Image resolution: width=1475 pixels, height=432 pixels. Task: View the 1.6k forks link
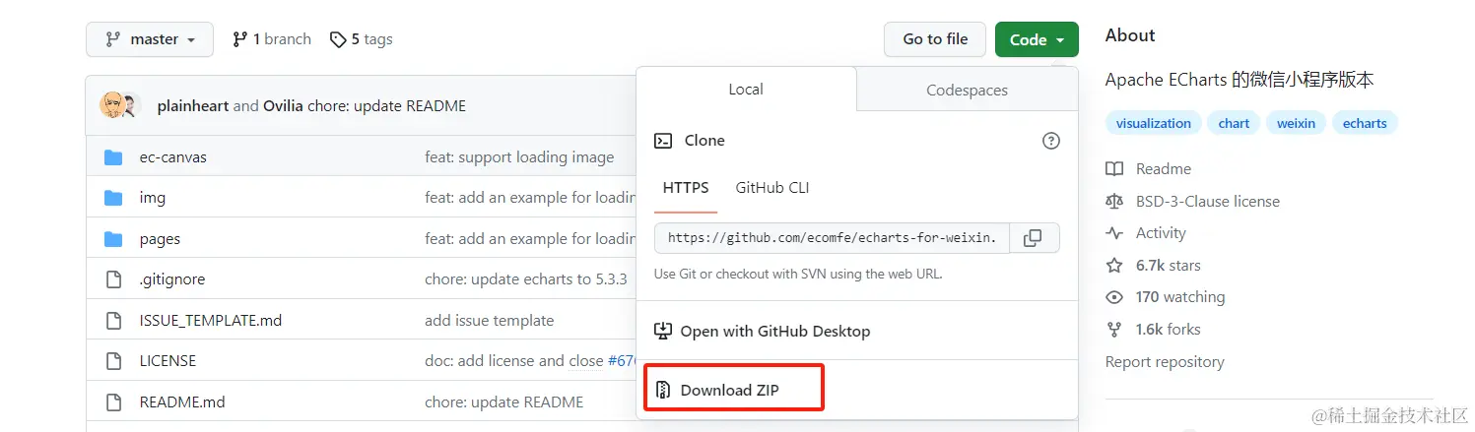coord(1169,330)
